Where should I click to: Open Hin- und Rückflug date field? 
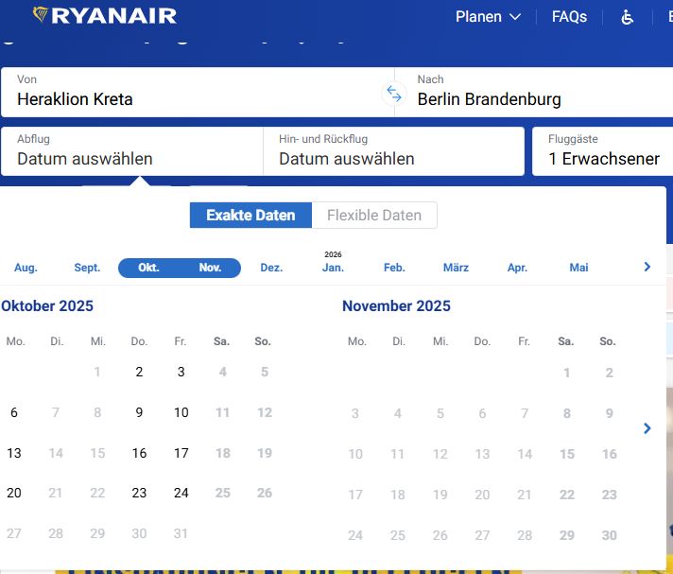[x=392, y=151]
